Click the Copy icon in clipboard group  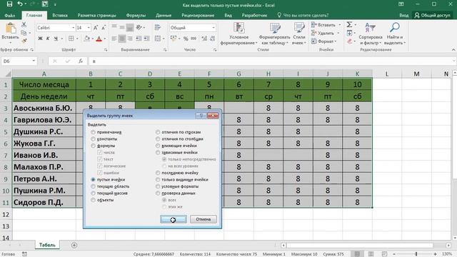(x=24, y=33)
